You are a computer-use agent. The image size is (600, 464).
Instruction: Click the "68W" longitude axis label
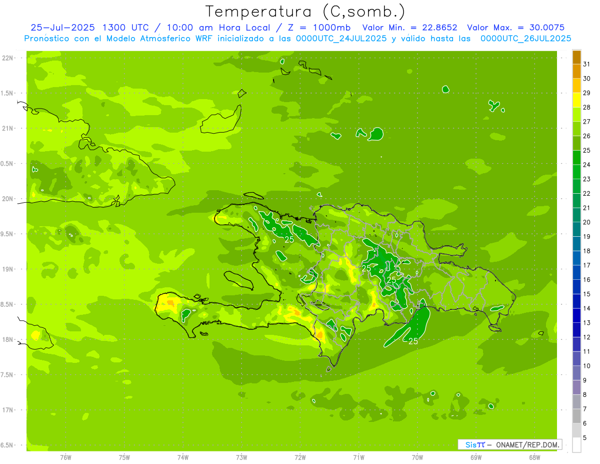click(x=534, y=457)
